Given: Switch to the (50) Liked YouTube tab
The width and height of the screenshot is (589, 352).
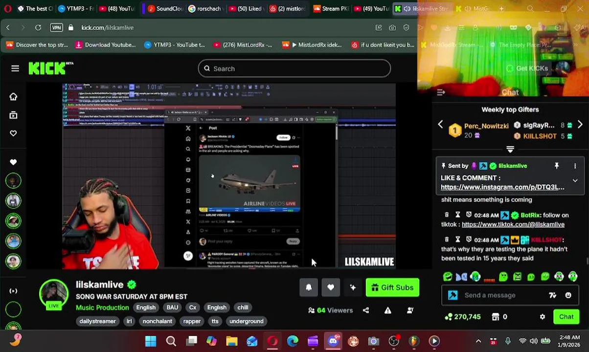Looking at the screenshot, I should 247,8.
